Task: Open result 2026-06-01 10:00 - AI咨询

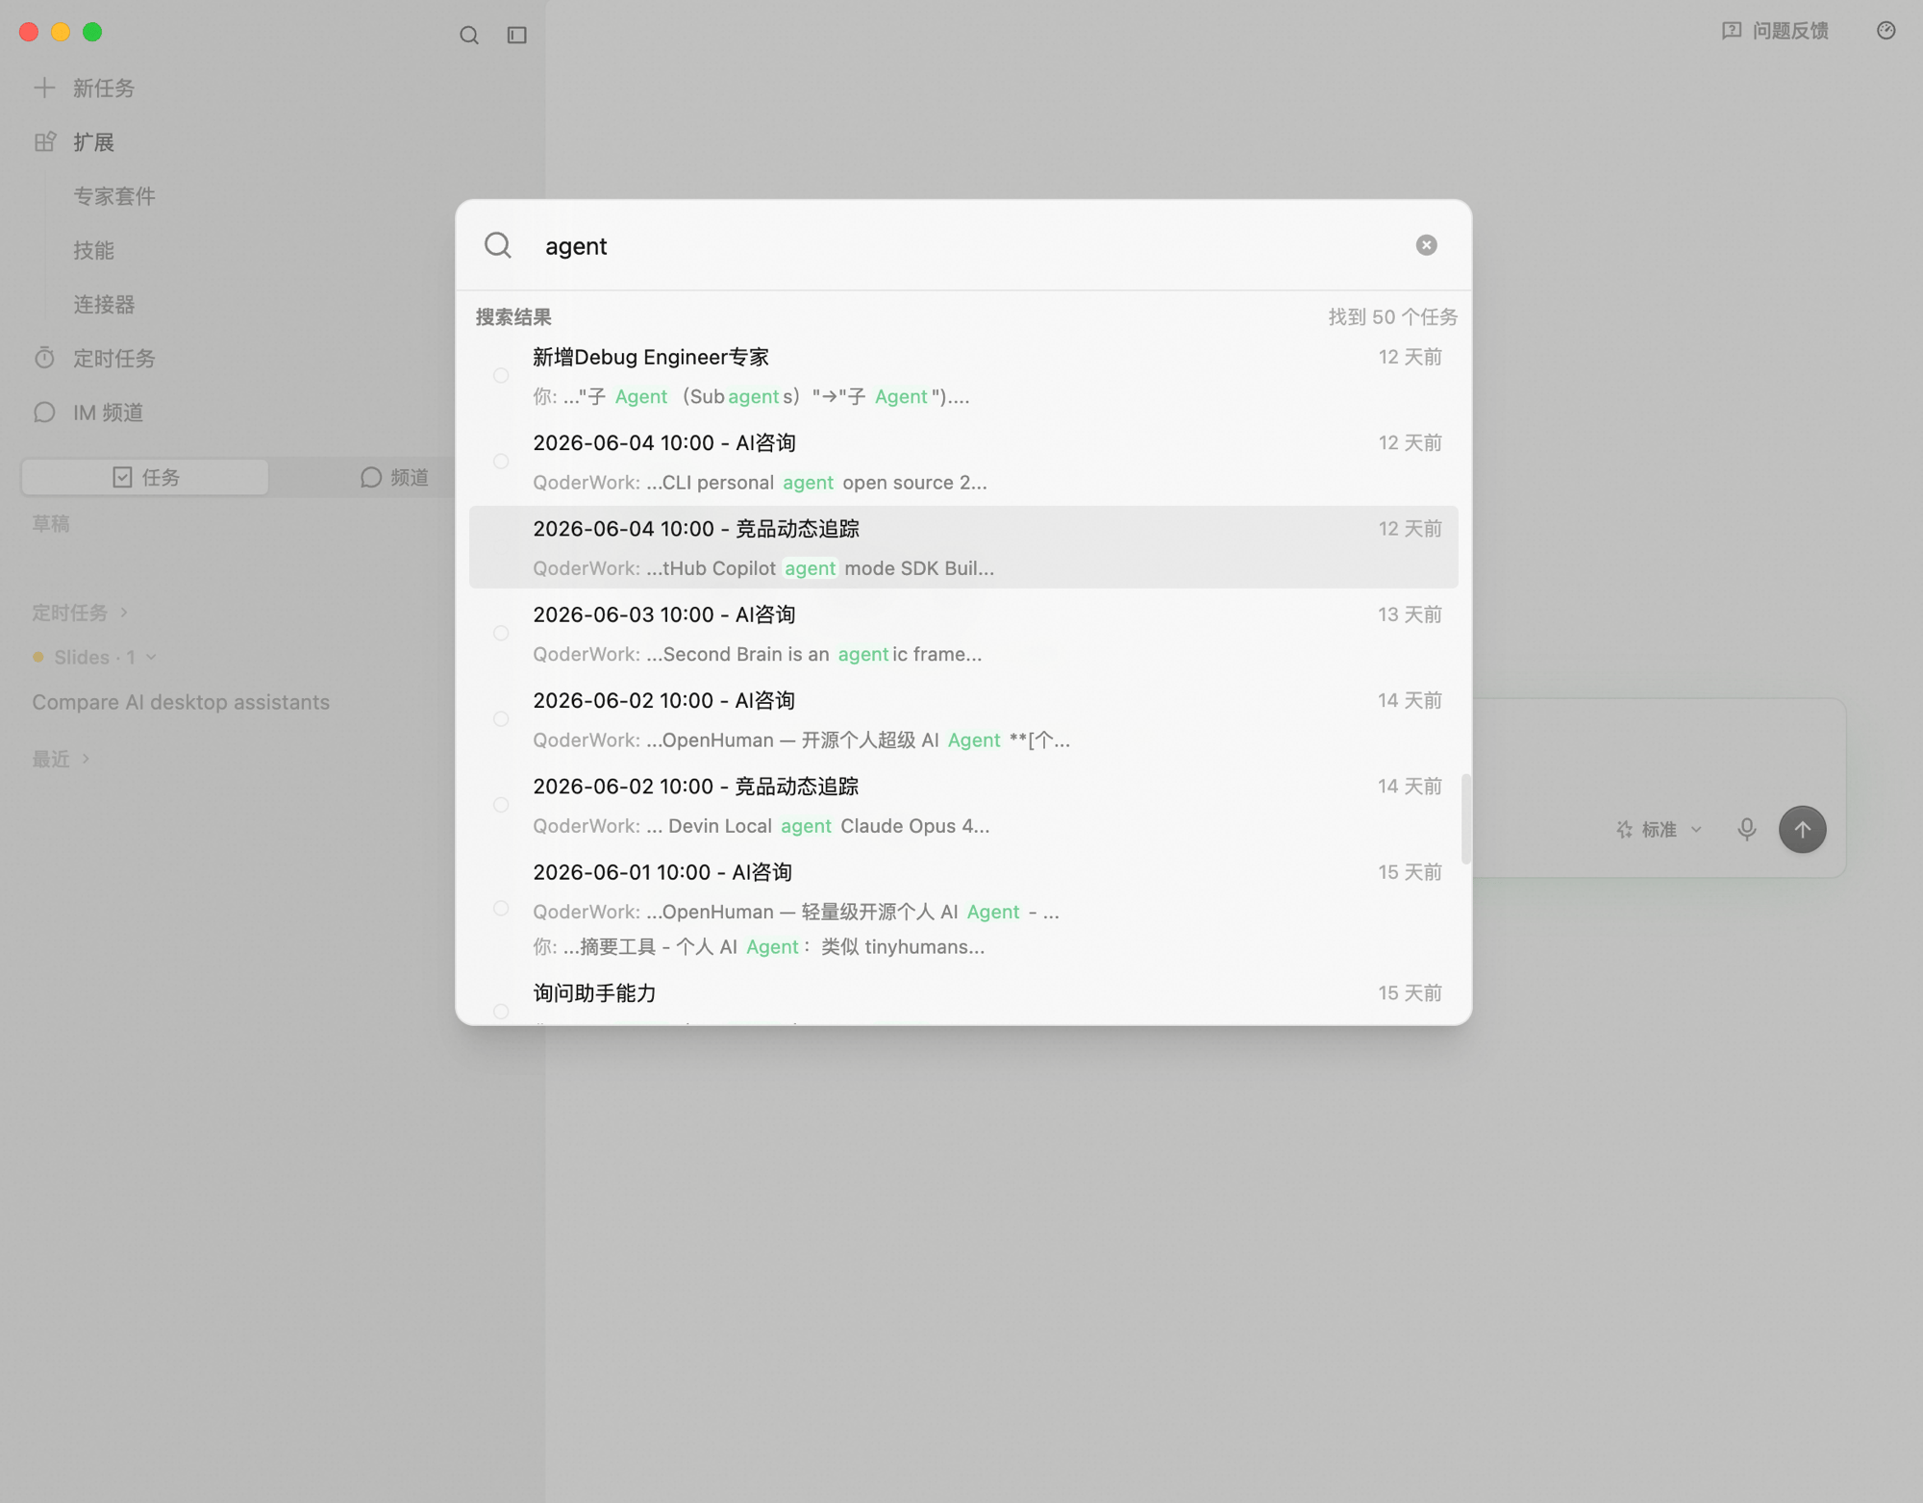Action: coord(963,909)
